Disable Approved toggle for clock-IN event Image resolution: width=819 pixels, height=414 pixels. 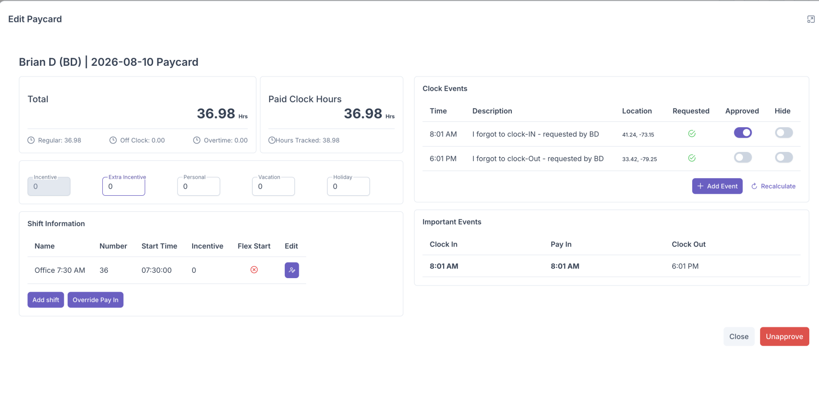click(743, 132)
